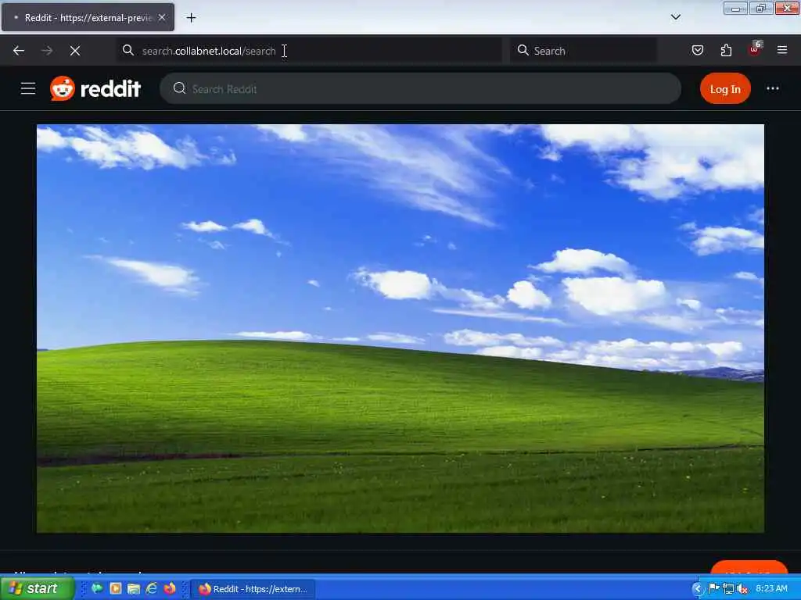Launch Firefox from quick launch
Viewport: 801px width, 600px height.
pos(170,589)
